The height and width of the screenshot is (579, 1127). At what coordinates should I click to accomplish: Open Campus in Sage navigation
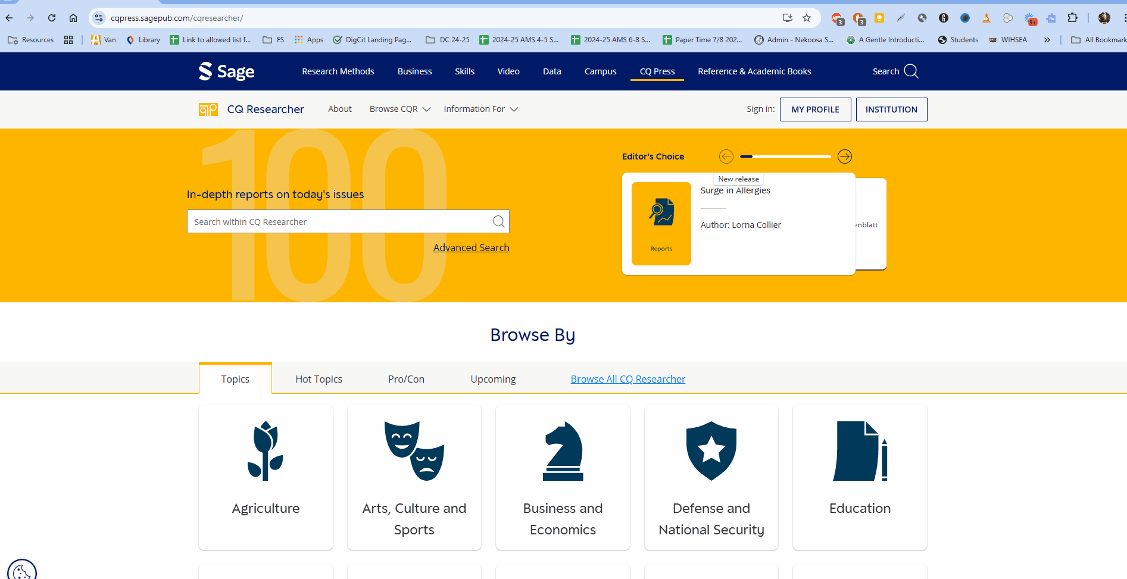[x=601, y=71]
